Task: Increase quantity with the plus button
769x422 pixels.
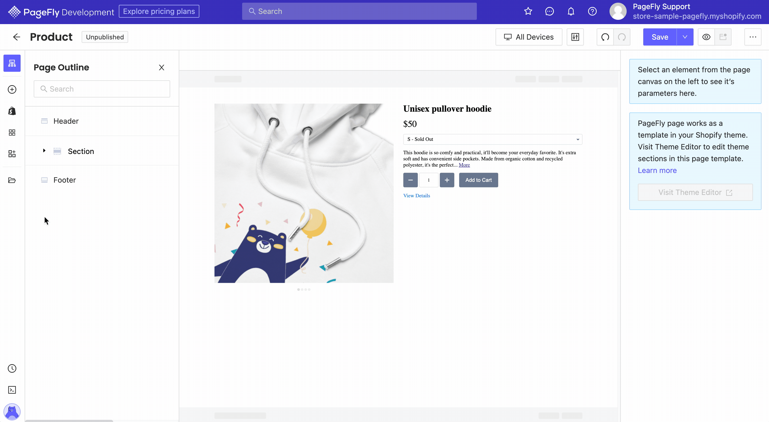Action: 447,180
